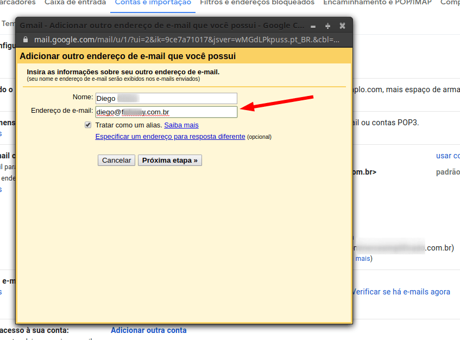
Task: Click 'Insira as informações sobre seu outro endereço' text
Action: [x=123, y=72]
